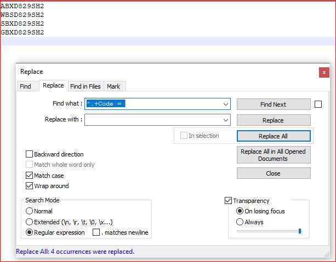Close the Replace dialog with red X
336x262 pixels.
coord(324,73)
